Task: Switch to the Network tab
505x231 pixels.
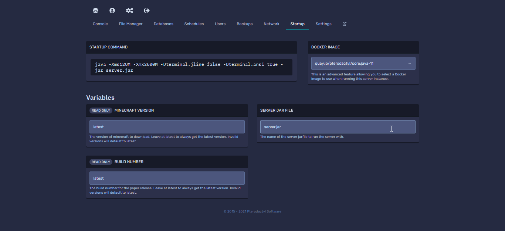Action: click(271, 24)
